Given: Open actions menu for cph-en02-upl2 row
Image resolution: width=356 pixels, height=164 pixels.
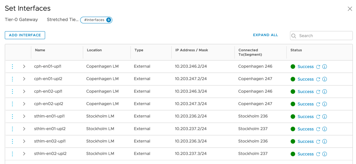Looking at the screenshot, I should (13, 104).
